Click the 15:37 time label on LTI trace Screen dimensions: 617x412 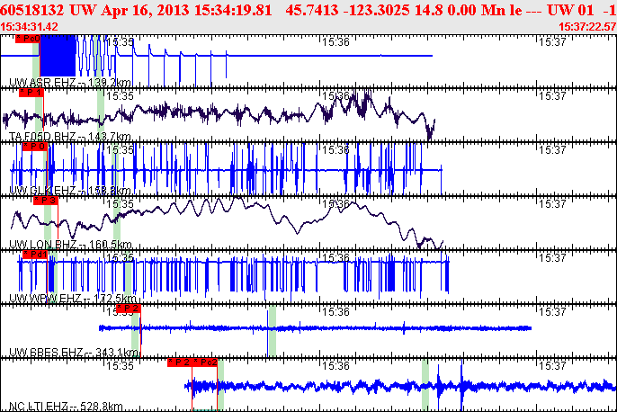552,365
